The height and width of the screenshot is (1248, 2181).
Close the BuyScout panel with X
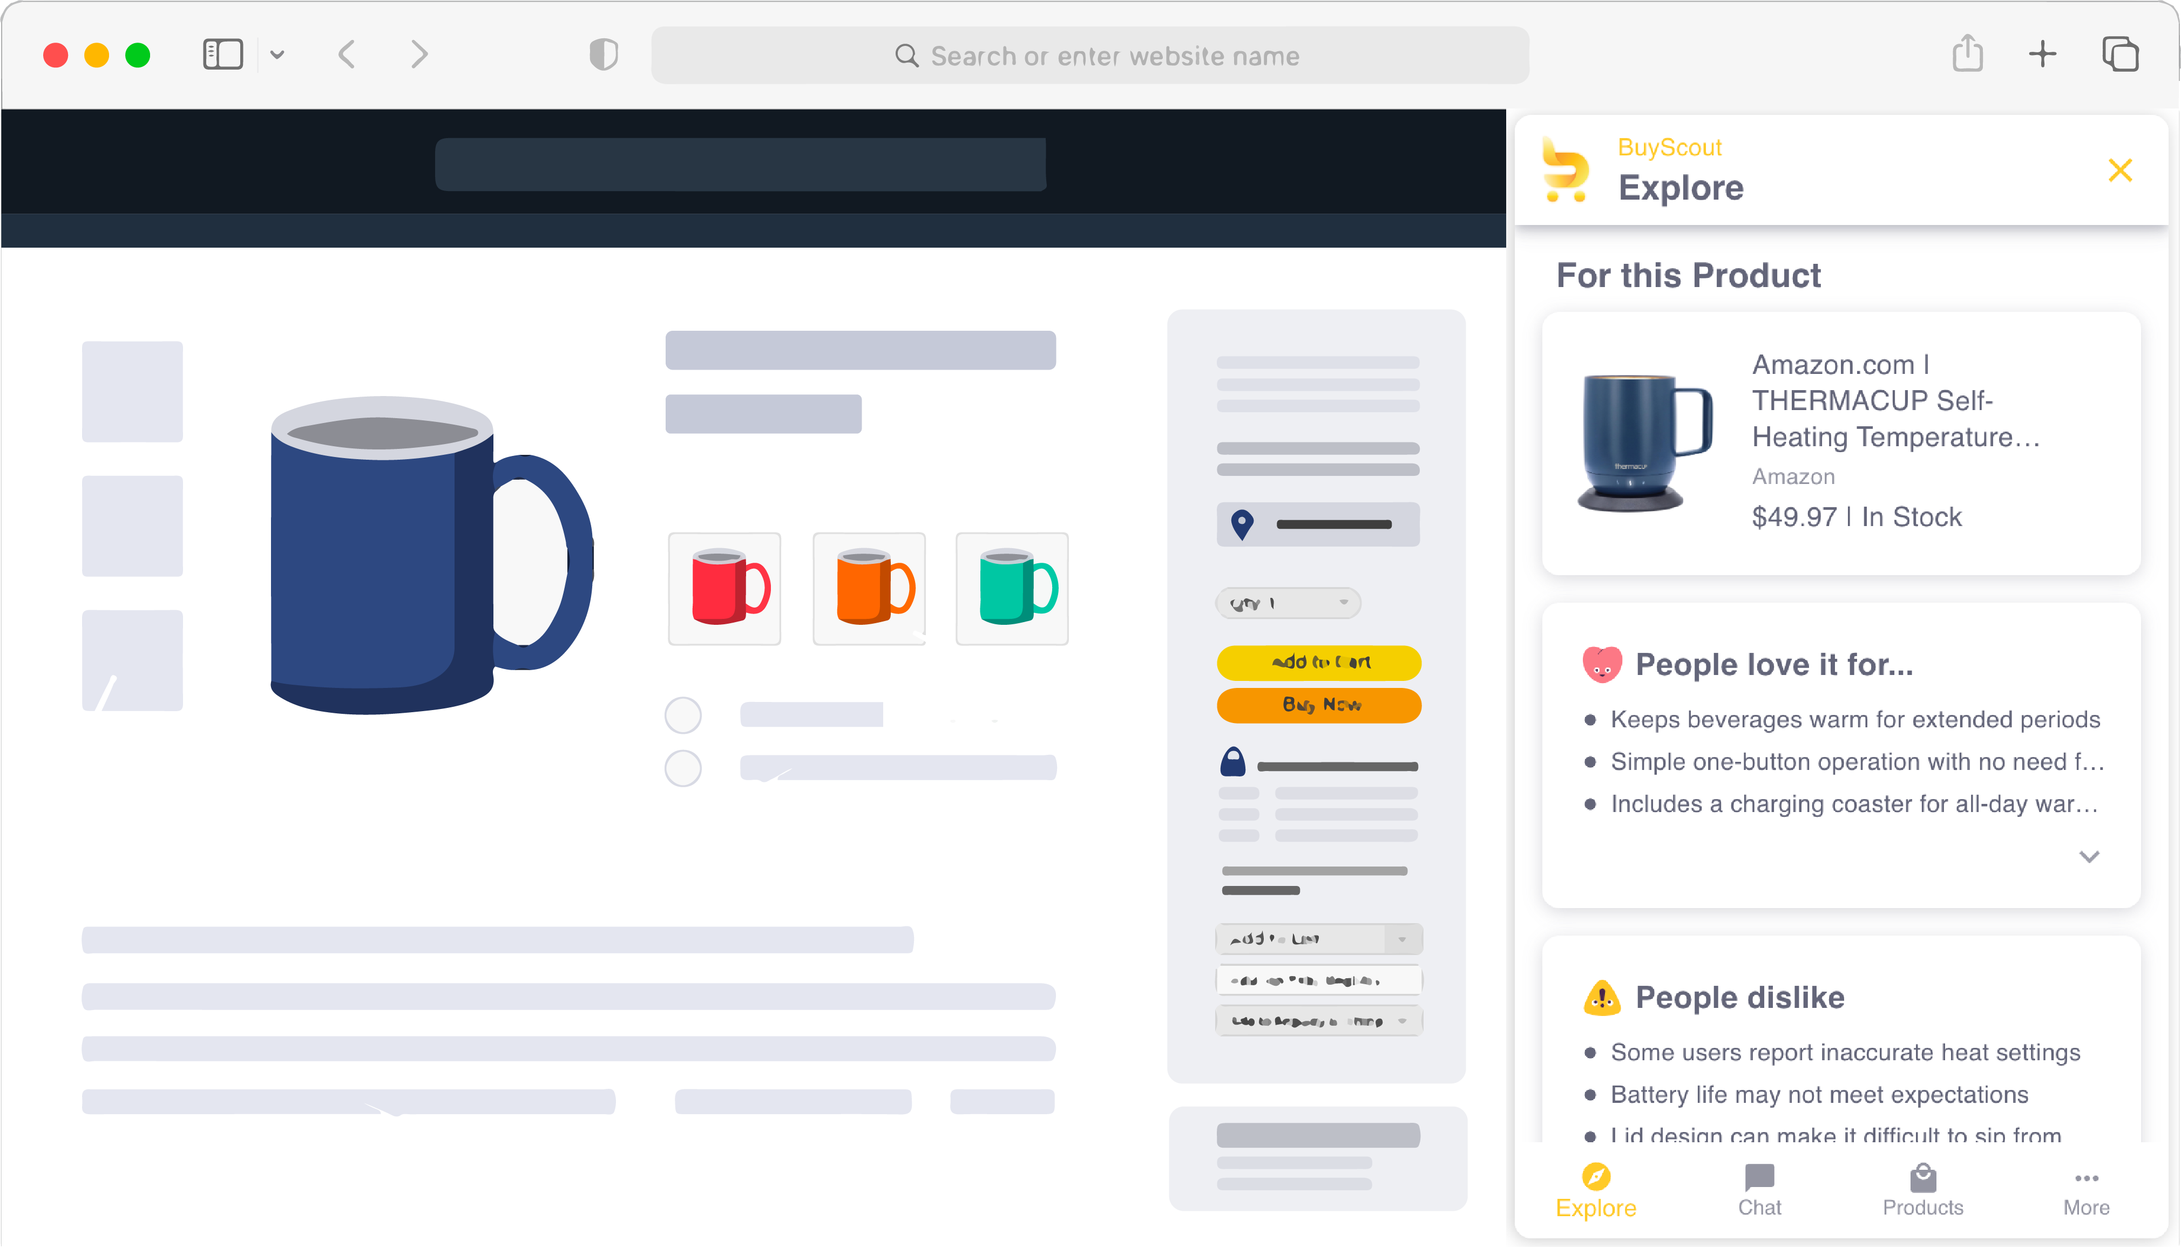tap(2120, 171)
